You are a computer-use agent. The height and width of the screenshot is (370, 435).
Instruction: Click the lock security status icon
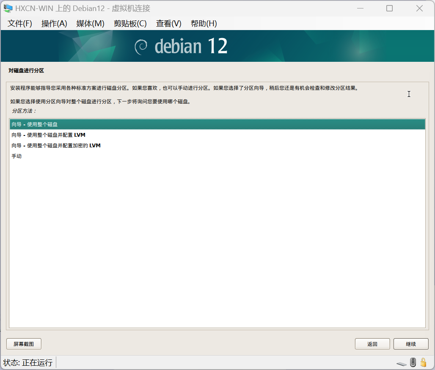point(423,362)
